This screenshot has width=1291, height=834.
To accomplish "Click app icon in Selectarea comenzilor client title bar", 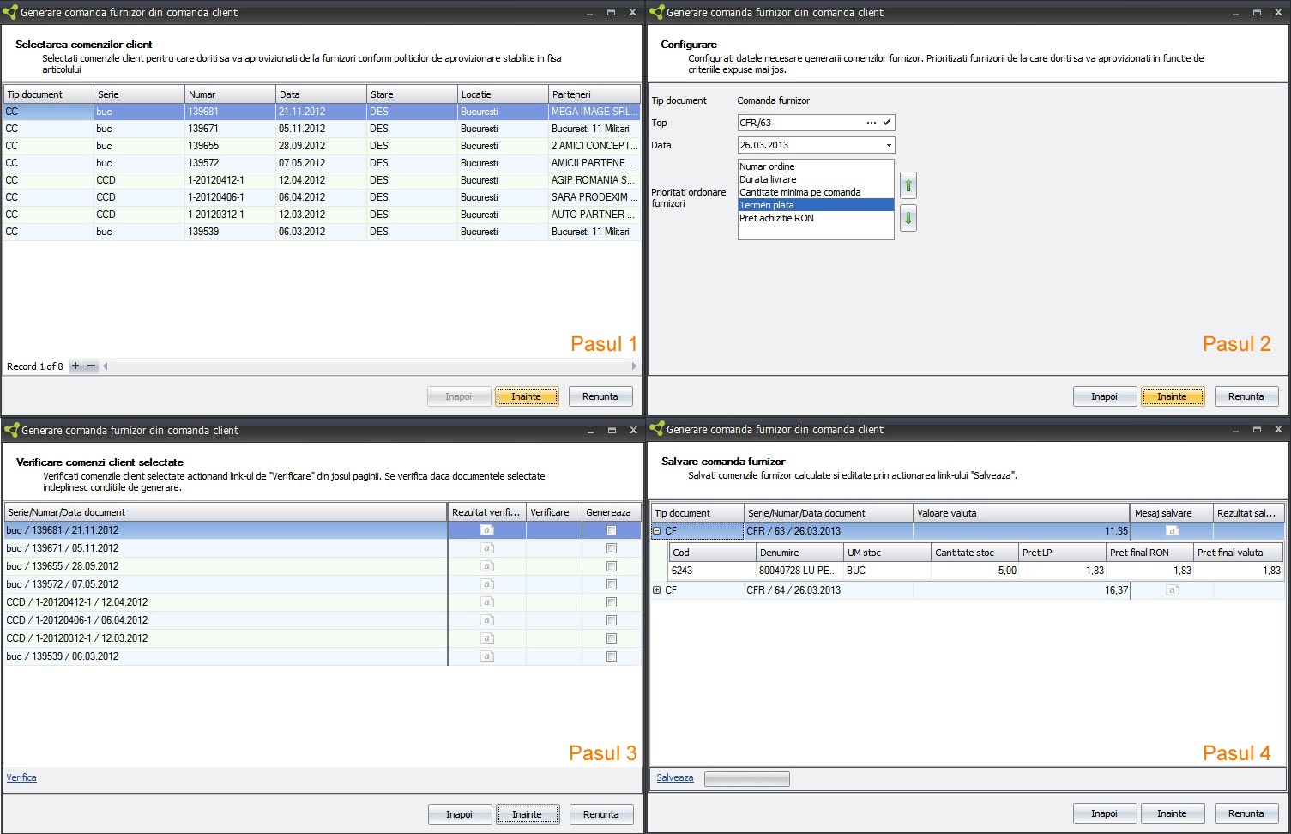I will point(10,12).
